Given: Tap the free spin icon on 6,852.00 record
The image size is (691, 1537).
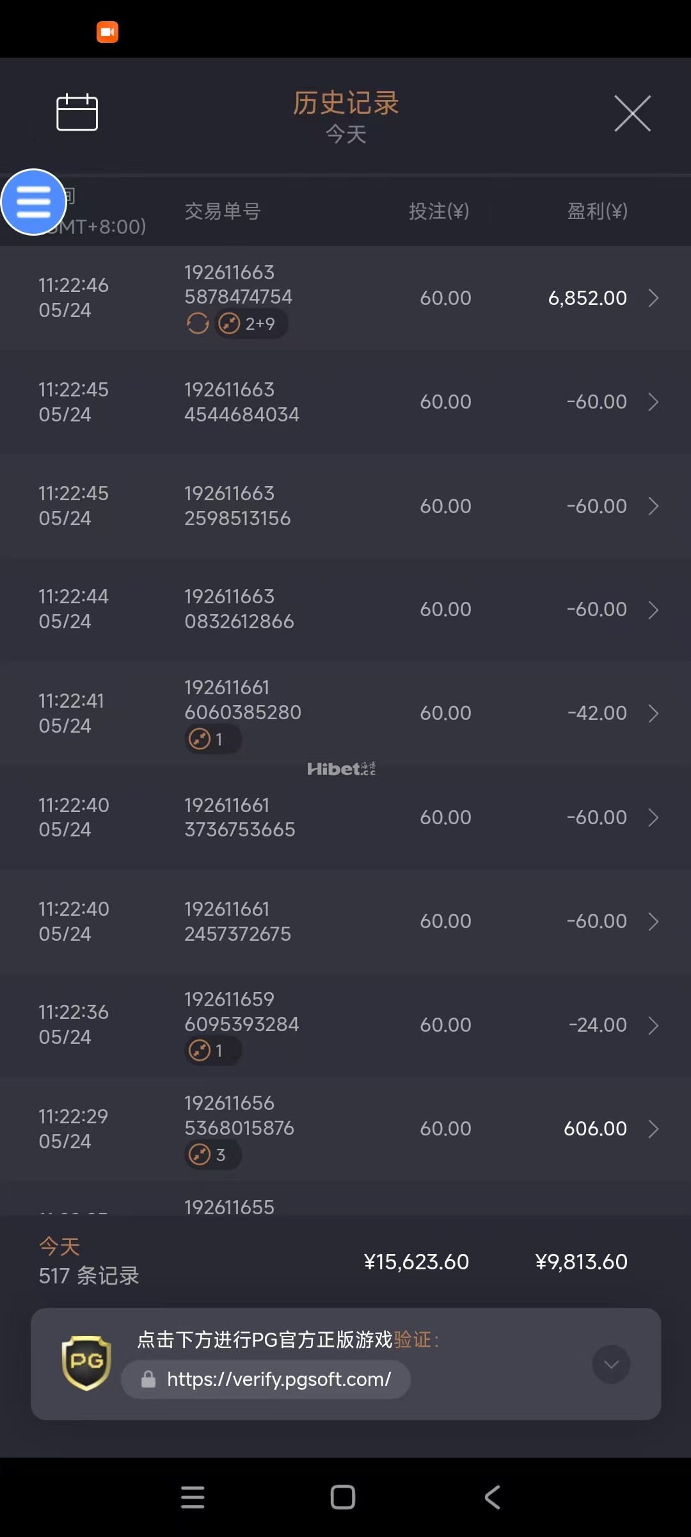Looking at the screenshot, I should pyautogui.click(x=198, y=323).
